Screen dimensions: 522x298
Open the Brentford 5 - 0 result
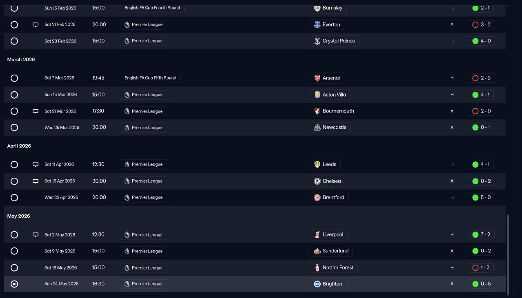(481, 198)
